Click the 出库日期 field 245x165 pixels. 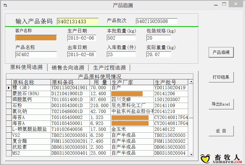pos(82,55)
